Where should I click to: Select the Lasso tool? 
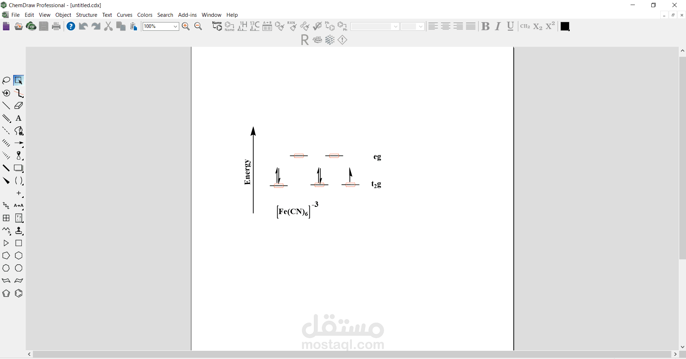click(x=6, y=80)
